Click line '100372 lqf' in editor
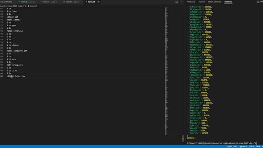This screenshot has width=263, height=148. point(12,17)
